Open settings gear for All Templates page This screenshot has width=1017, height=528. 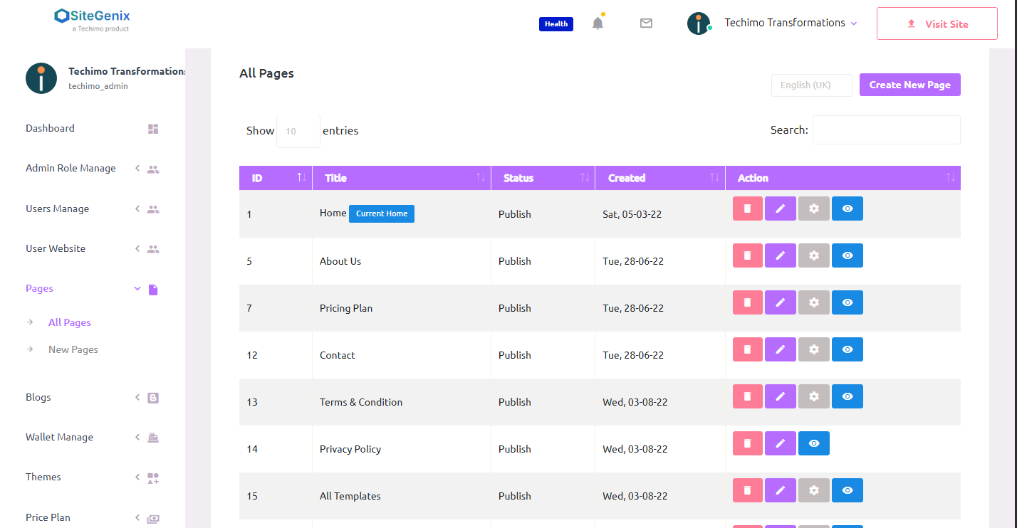pyautogui.click(x=813, y=490)
